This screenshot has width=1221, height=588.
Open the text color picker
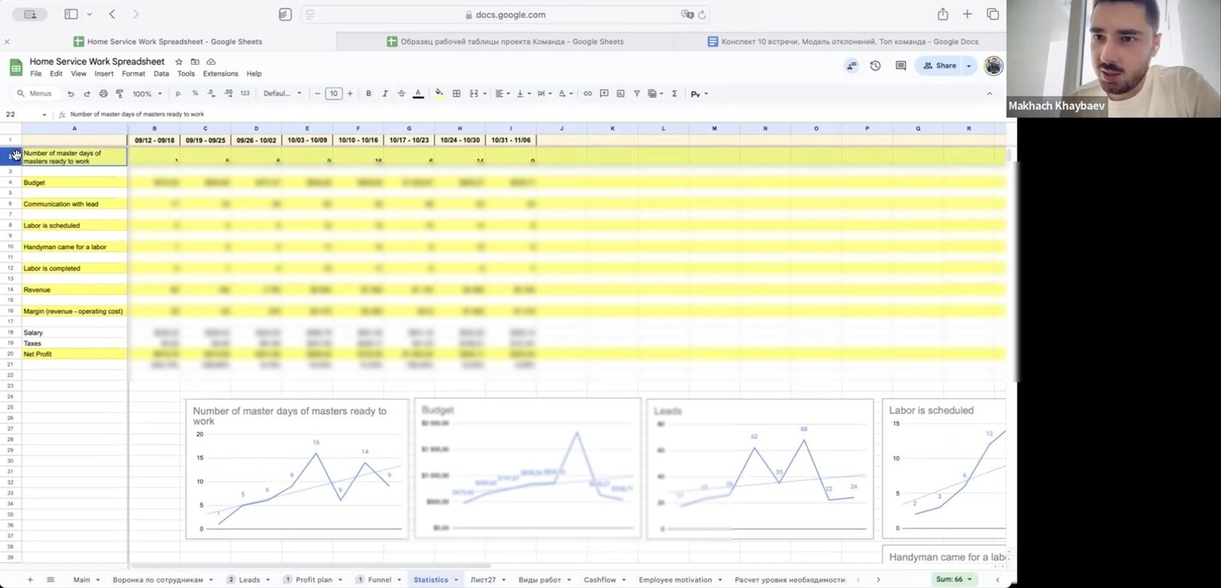418,94
